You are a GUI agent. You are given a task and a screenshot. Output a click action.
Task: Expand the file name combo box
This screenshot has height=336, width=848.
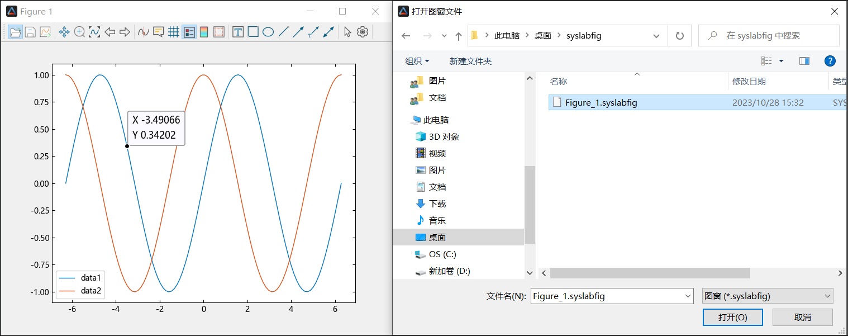[688, 296]
